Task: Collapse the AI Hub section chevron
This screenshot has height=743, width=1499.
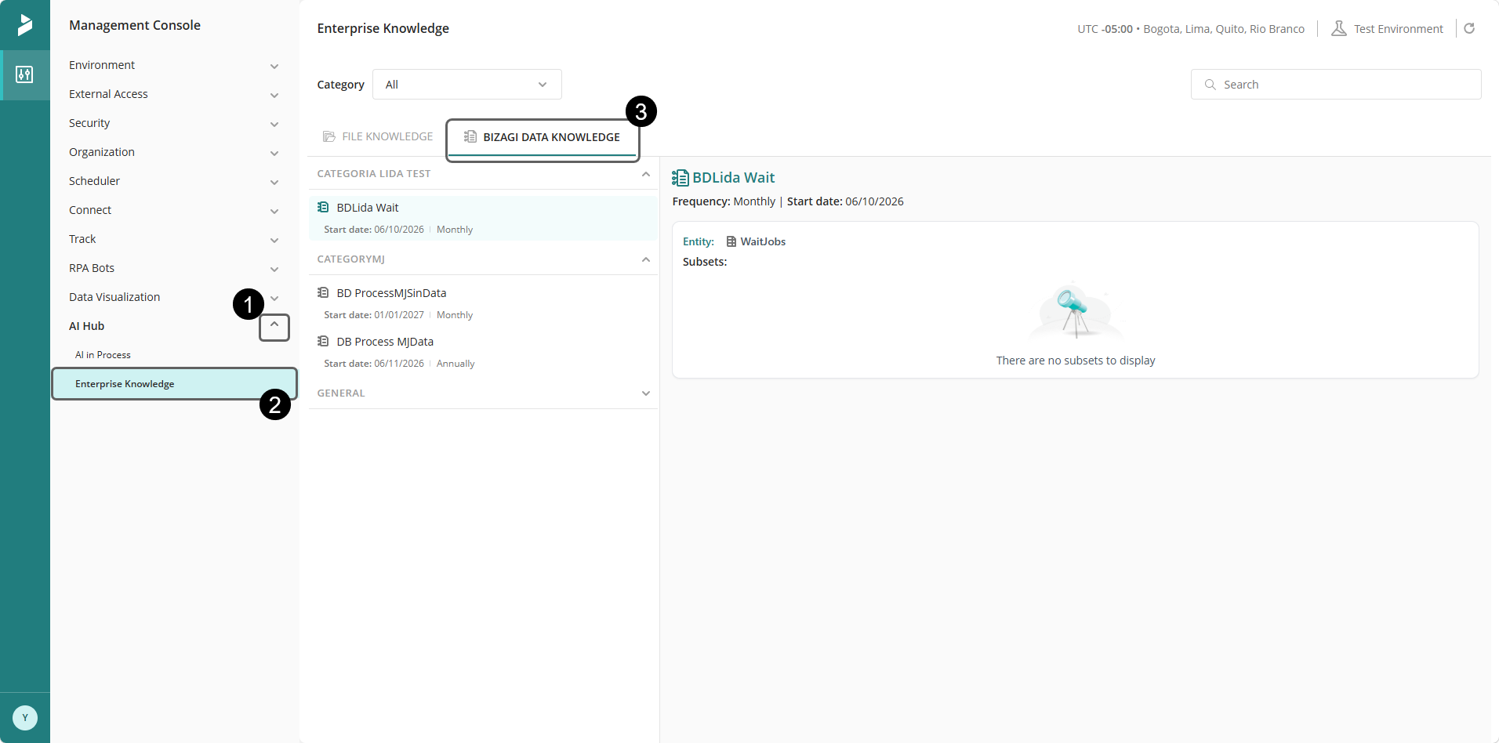Action: coord(274,324)
